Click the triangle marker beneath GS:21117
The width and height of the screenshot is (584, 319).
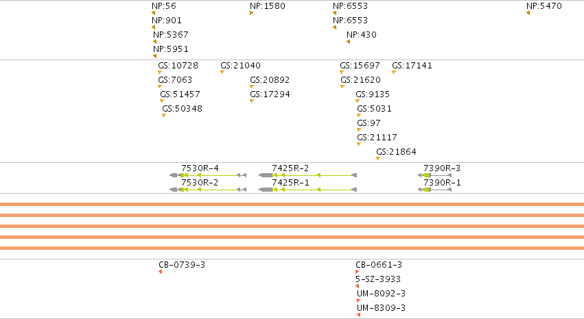[359, 144]
